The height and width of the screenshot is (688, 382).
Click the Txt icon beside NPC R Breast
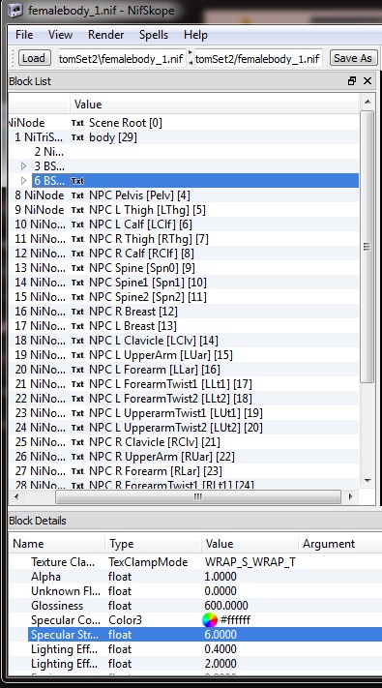point(77,312)
